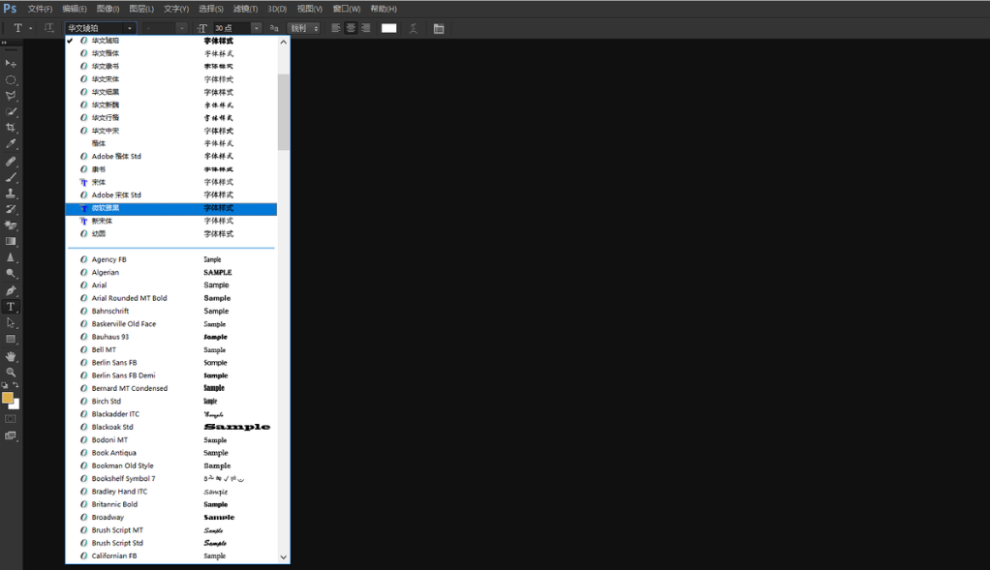Open the warp text dialog
The width and height of the screenshot is (990, 570).
coord(413,28)
